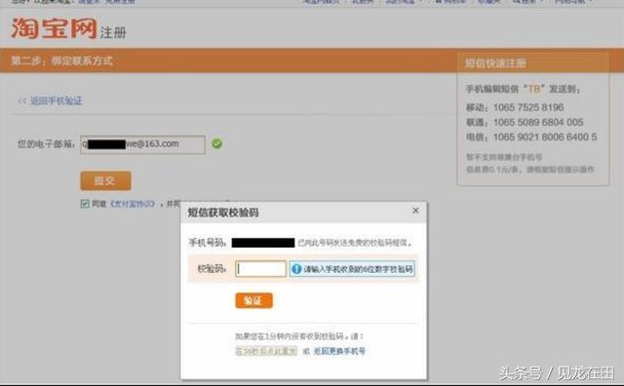The height and width of the screenshot is (386, 624).
Task: Focus the 校验码 input box
Action: coord(260,269)
